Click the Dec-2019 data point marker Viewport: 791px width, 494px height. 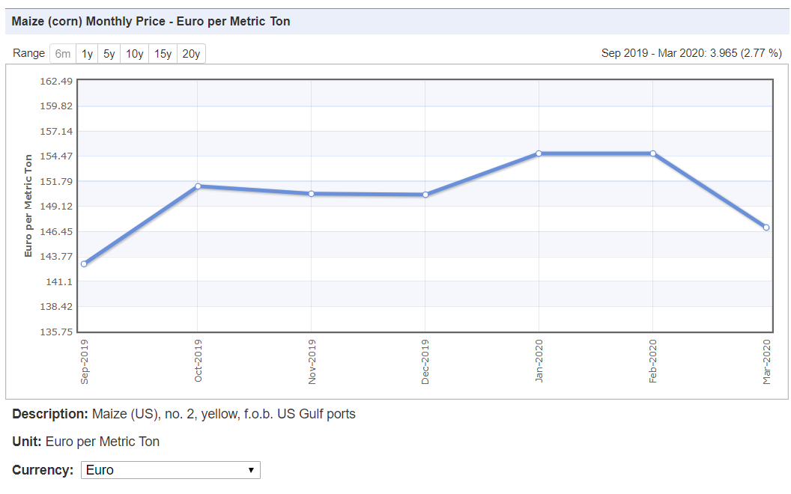pyautogui.click(x=425, y=195)
